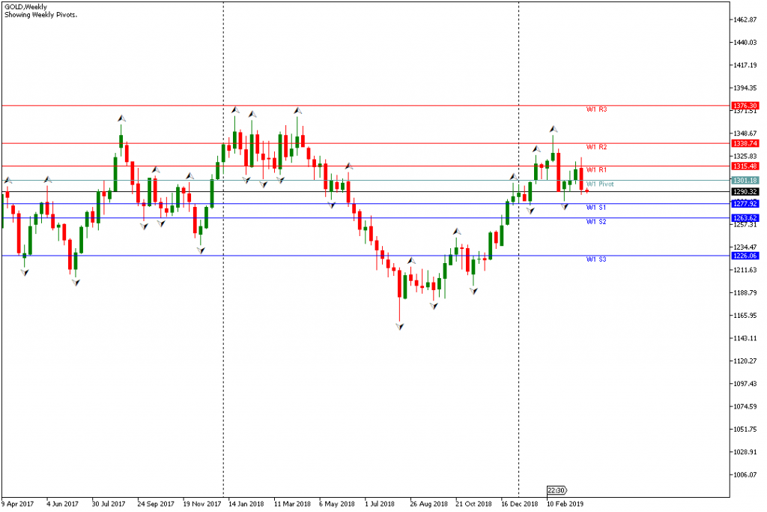Click the up fractal arrow above the October 2018 candle
This screenshot has width=767, height=512.
[x=457, y=232]
